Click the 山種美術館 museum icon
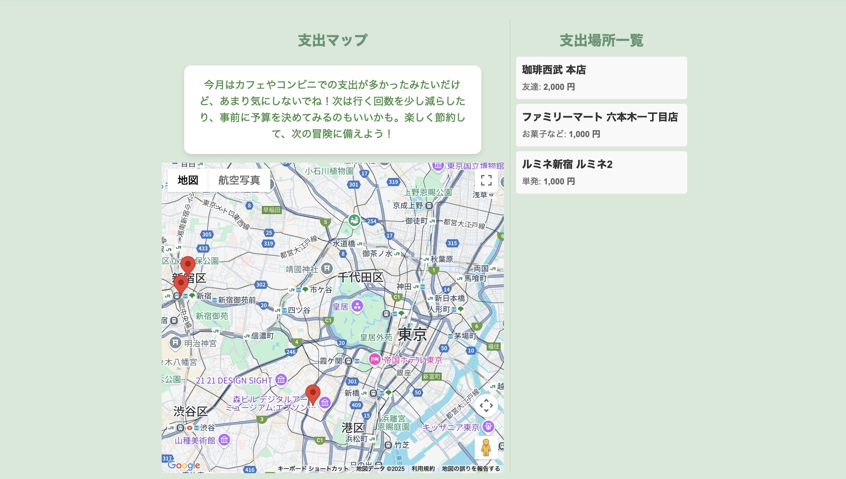846x479 pixels. tap(224, 440)
